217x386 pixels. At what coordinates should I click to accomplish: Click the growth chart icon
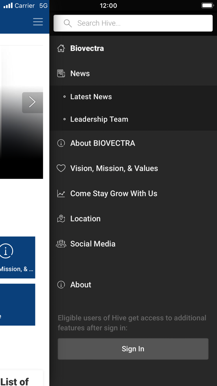click(61, 193)
